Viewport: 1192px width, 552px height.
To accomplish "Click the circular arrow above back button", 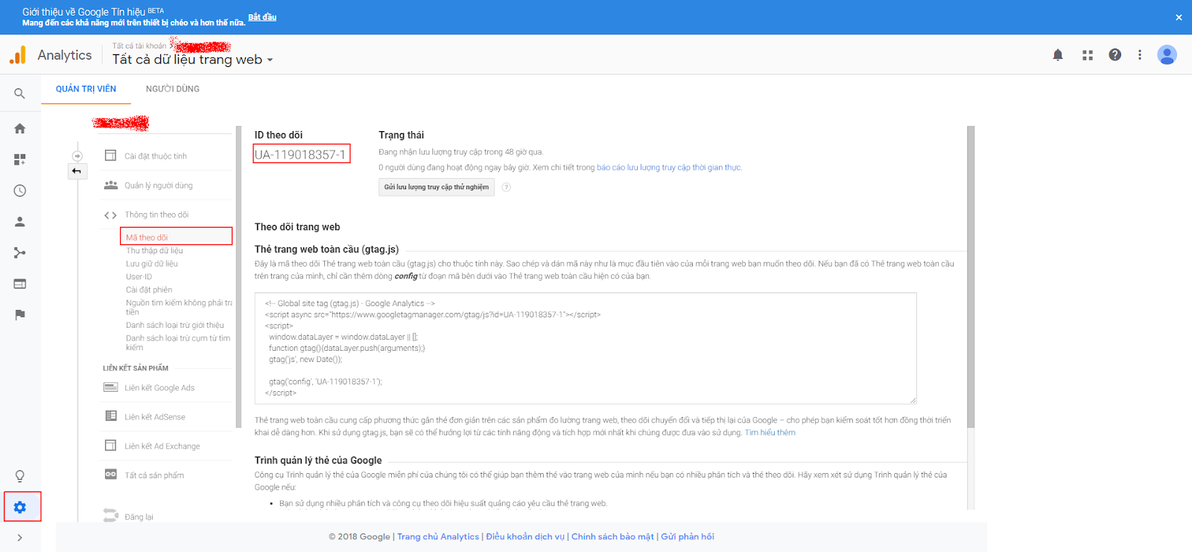I will pyautogui.click(x=77, y=156).
